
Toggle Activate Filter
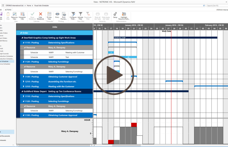click(80, 16)
